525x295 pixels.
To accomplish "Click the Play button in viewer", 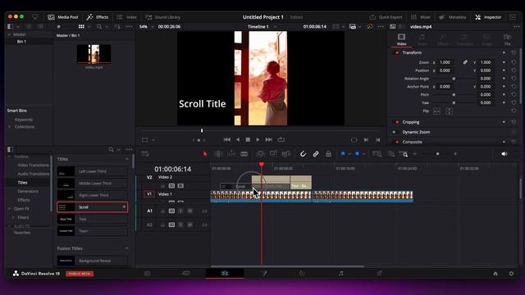I will tap(258, 140).
